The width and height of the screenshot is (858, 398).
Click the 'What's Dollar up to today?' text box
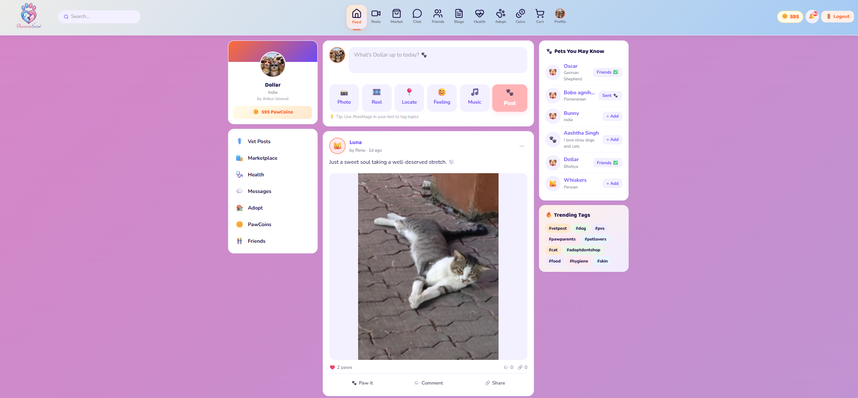click(438, 60)
